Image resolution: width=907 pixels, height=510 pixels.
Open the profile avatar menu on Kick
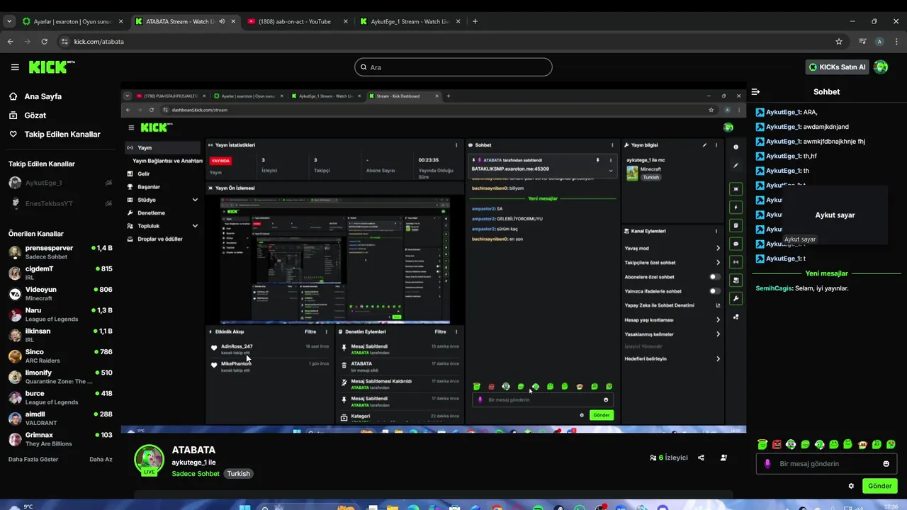pyautogui.click(x=881, y=67)
